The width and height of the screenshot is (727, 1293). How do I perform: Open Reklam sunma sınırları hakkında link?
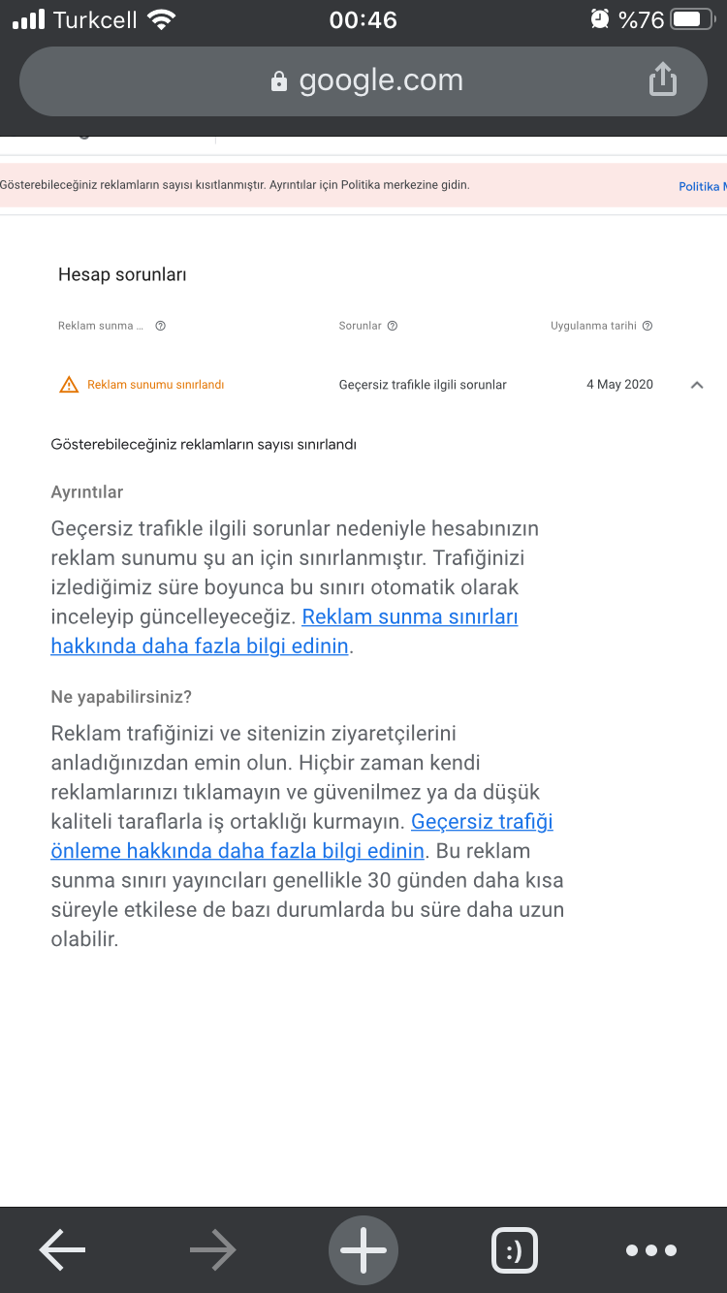click(285, 631)
